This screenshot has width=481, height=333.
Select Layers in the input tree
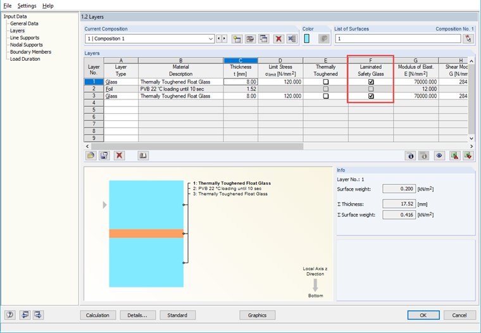point(17,30)
